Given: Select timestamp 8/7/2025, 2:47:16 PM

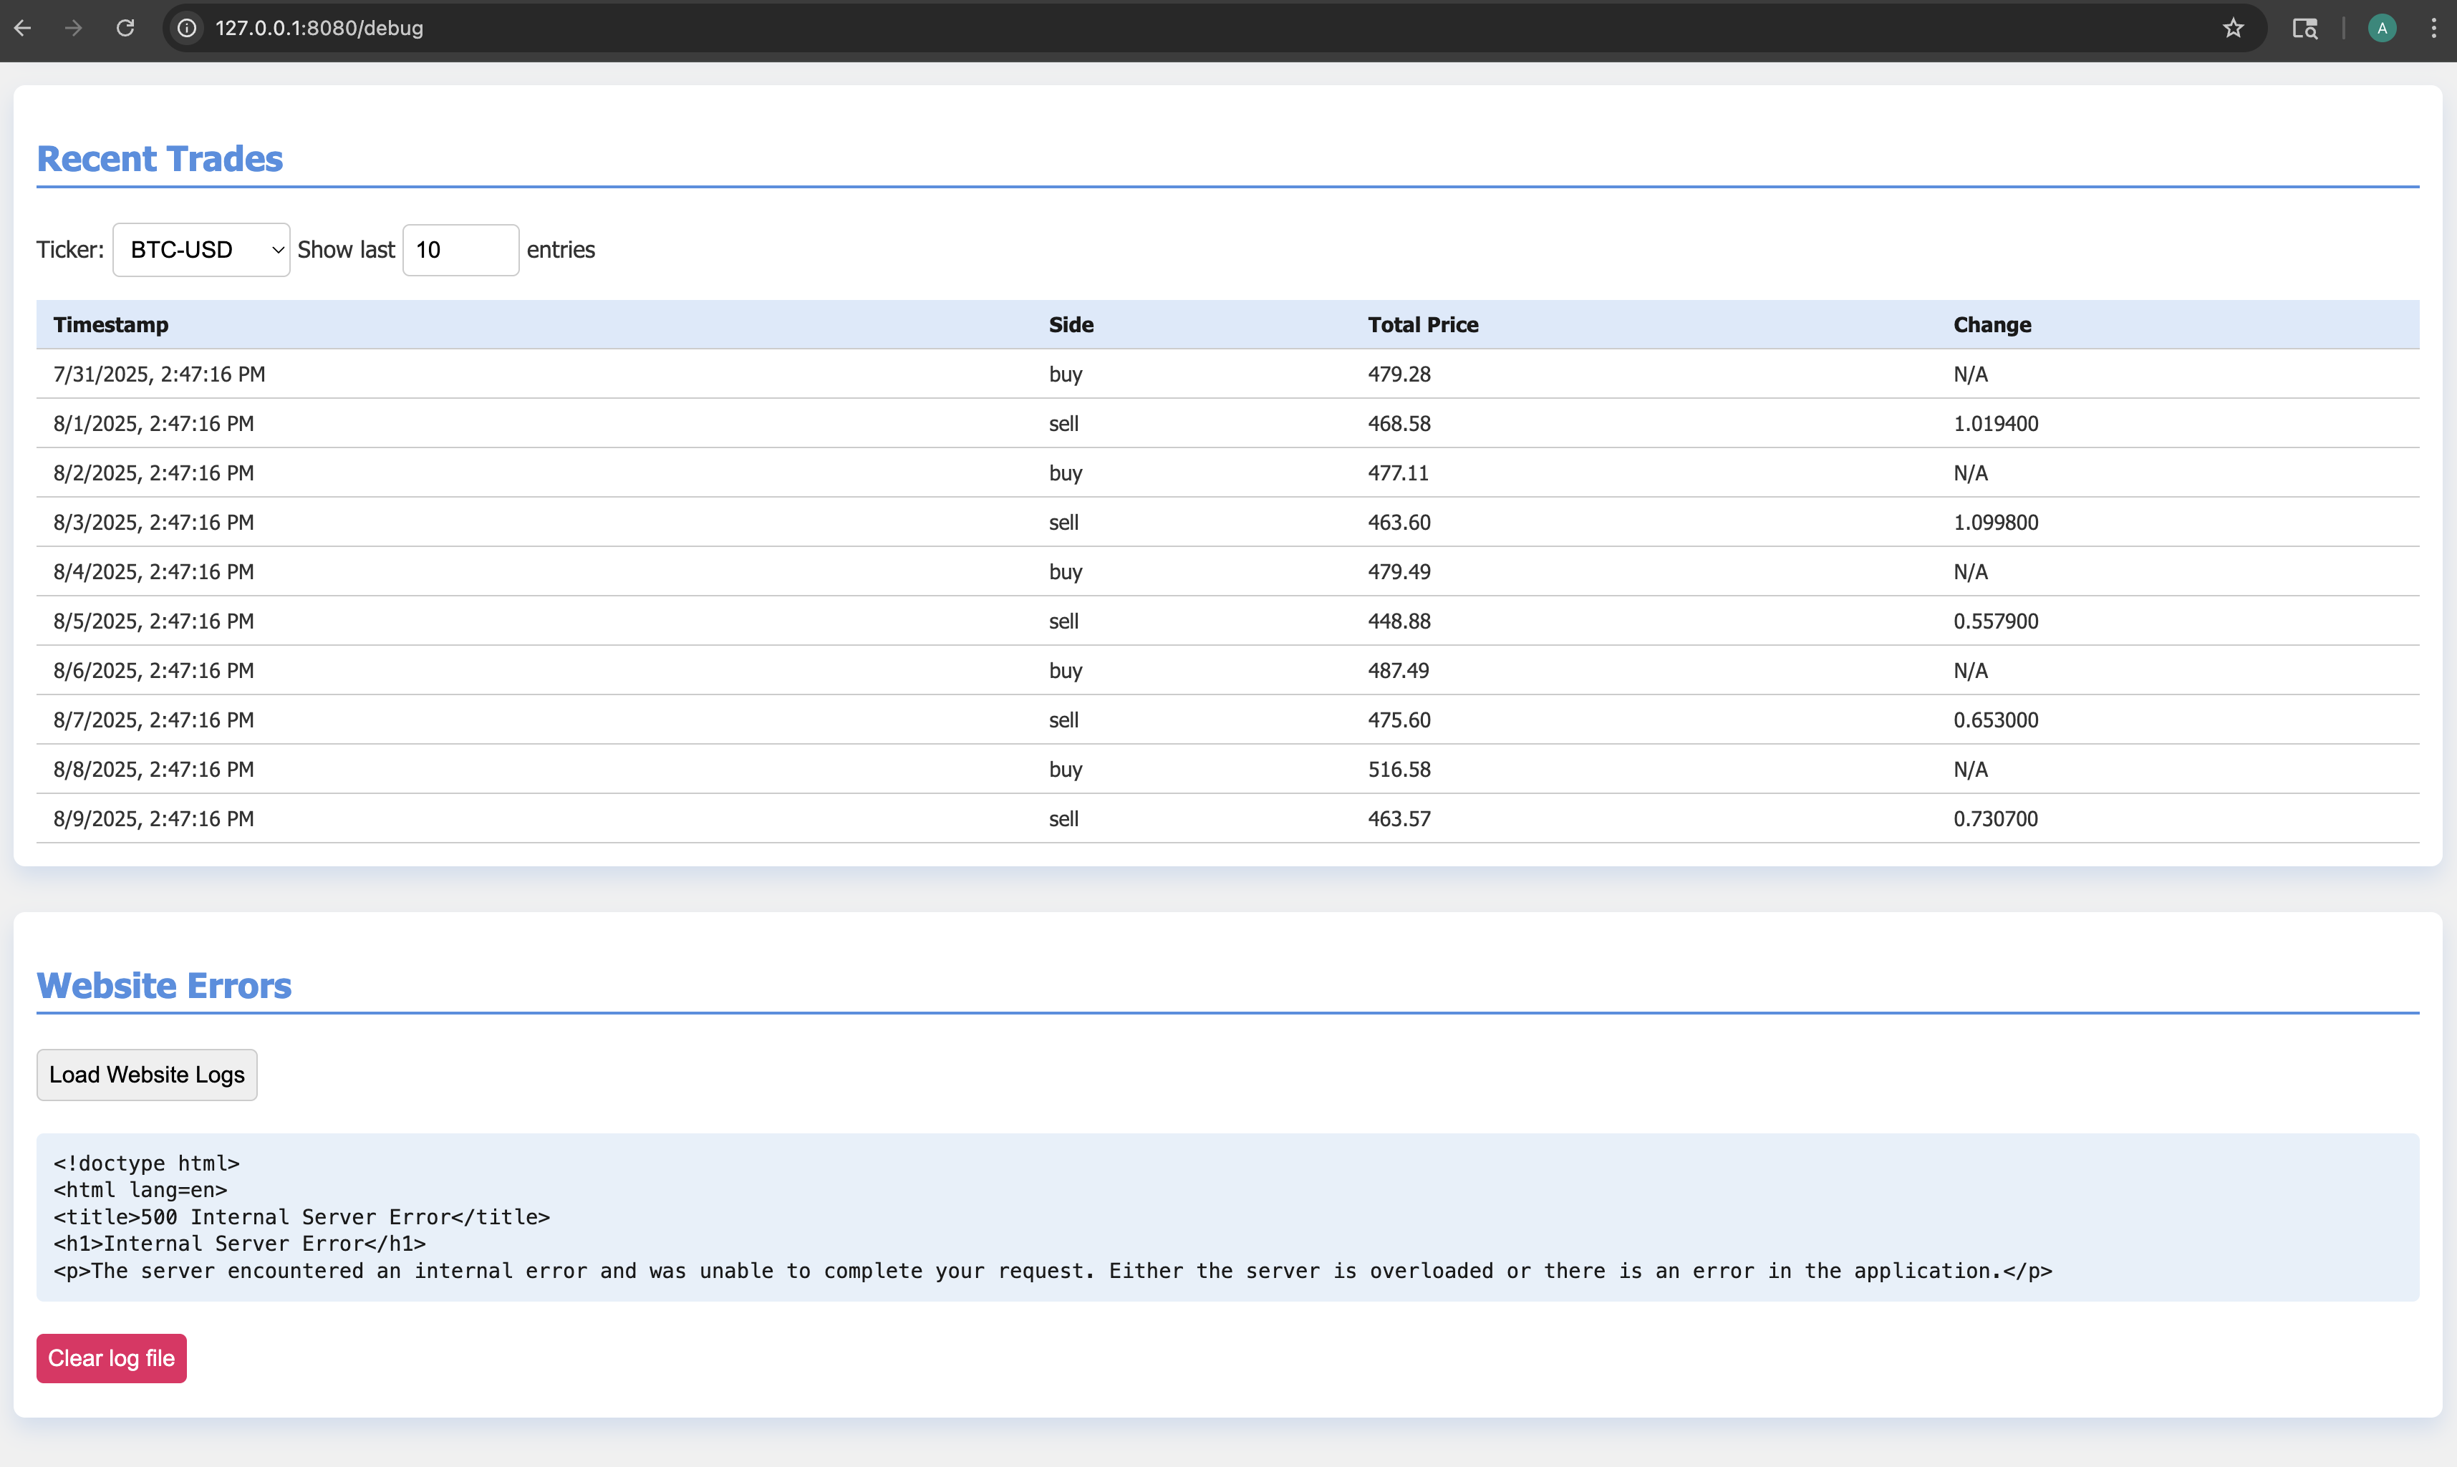Looking at the screenshot, I should [153, 720].
